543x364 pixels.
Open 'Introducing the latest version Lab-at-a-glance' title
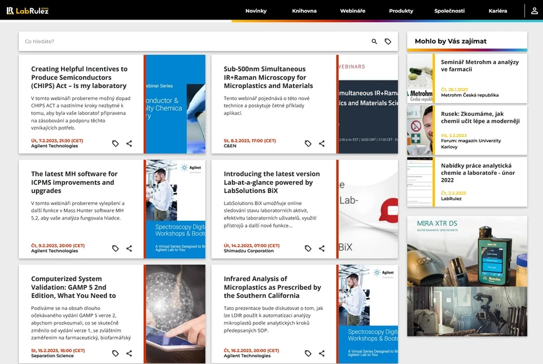point(271,182)
